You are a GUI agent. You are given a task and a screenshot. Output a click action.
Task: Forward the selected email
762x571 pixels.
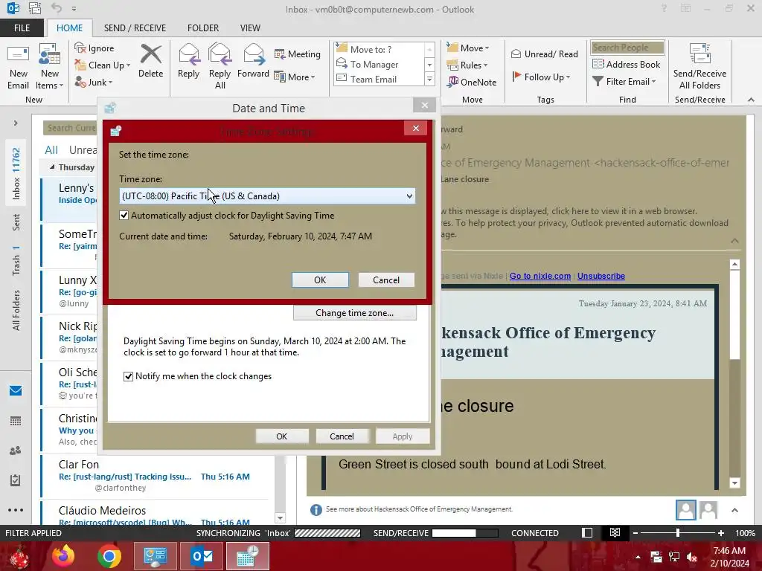tap(253, 61)
